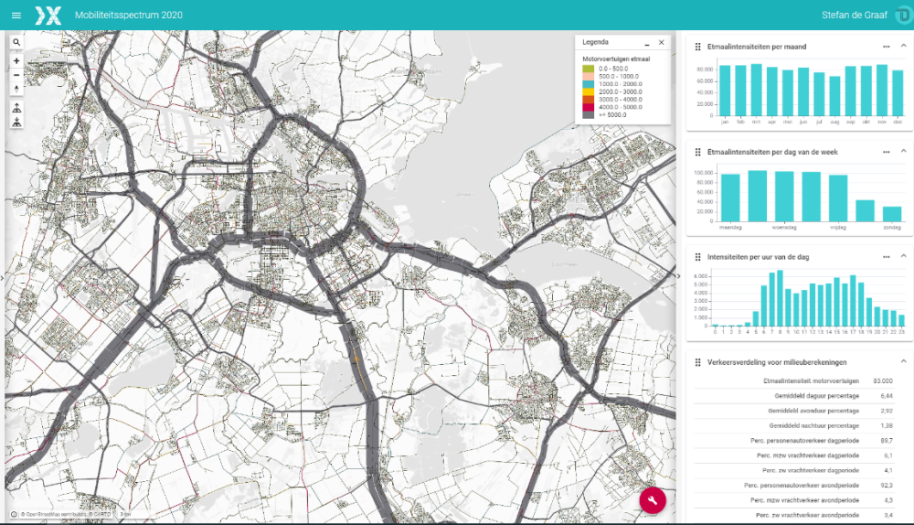Close the Legenda panel

(x=661, y=43)
